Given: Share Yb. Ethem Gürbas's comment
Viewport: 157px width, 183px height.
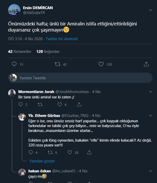Looking at the screenshot, I should 89,152.
